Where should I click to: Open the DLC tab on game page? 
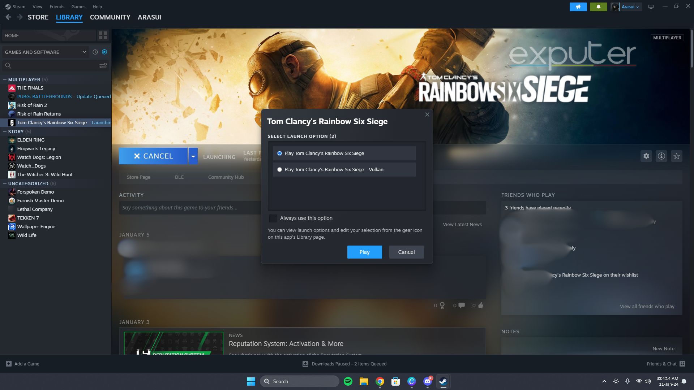[x=179, y=177]
